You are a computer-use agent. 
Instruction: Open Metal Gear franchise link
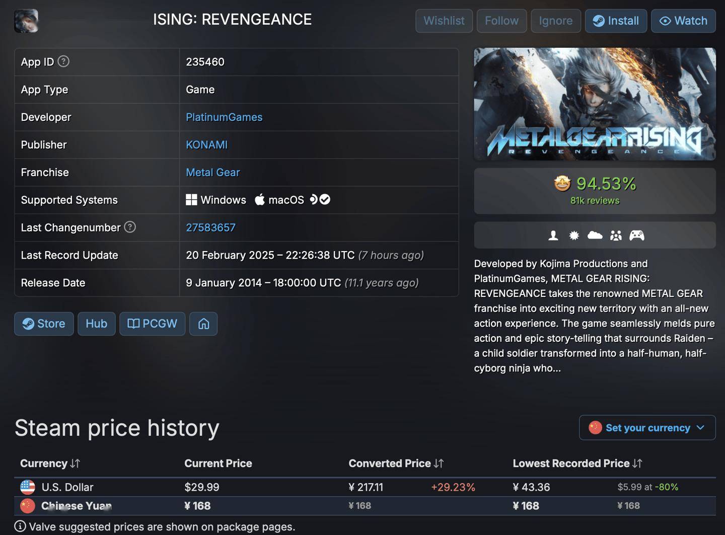pos(212,172)
